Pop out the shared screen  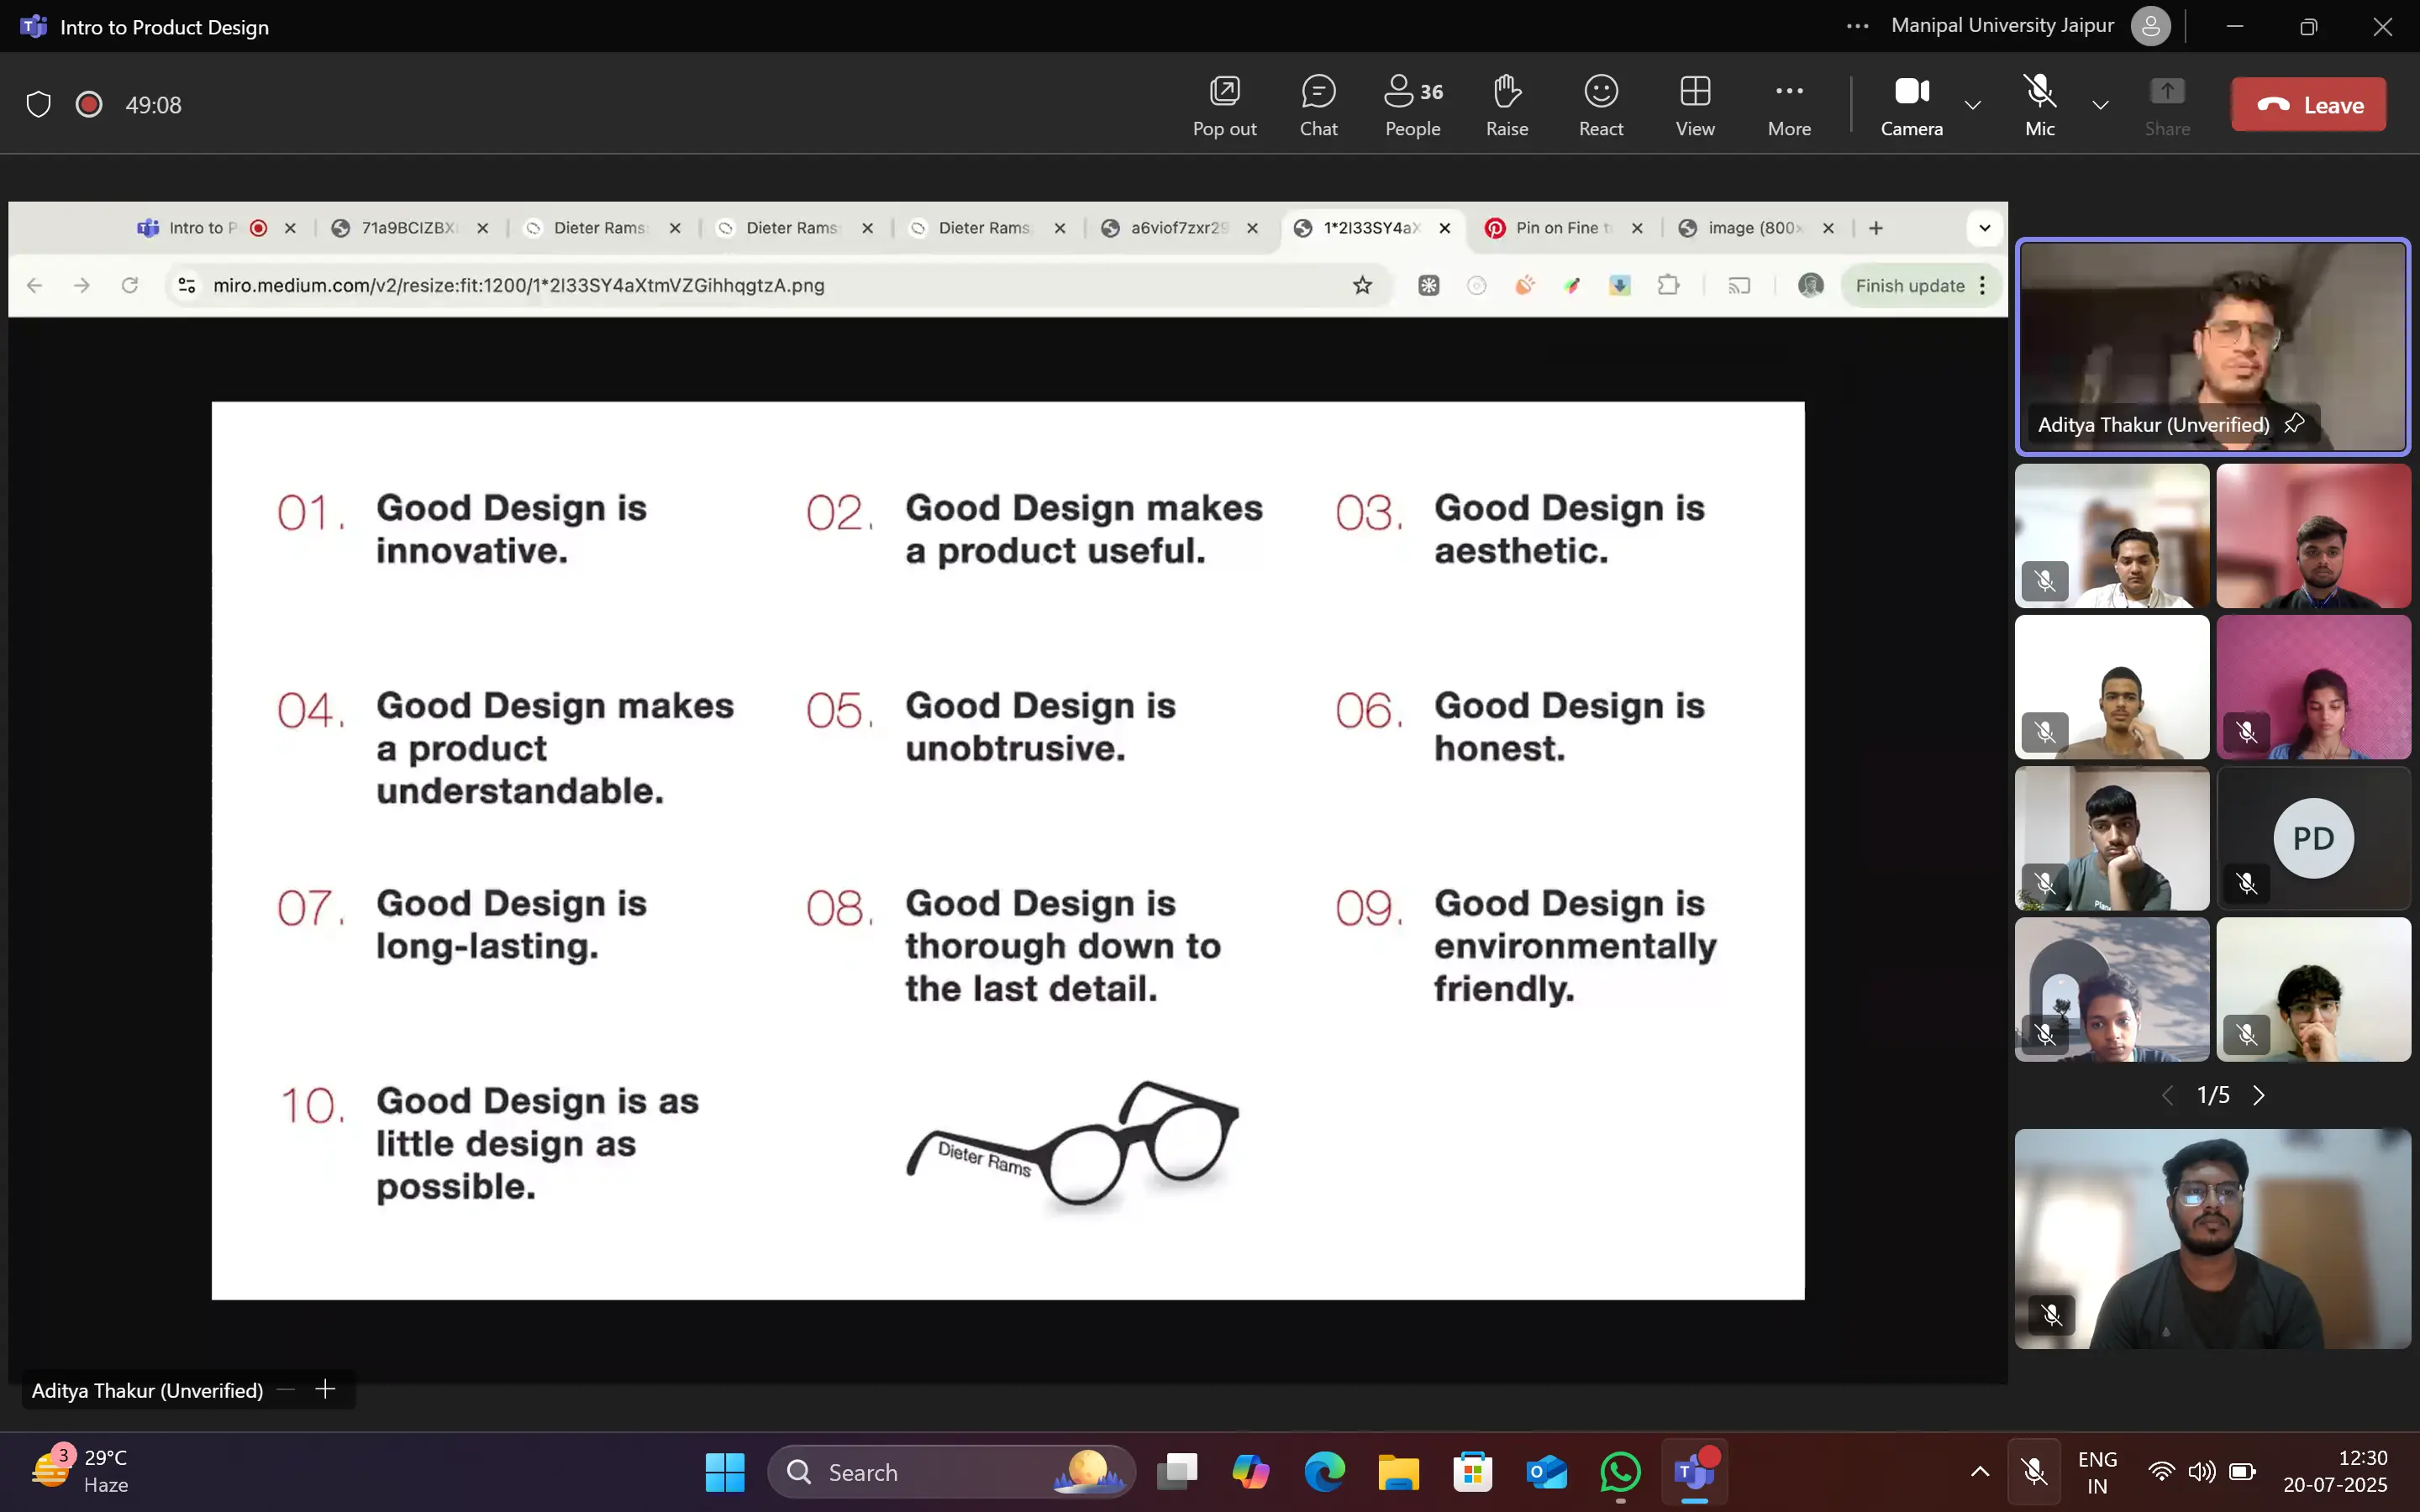click(1224, 104)
